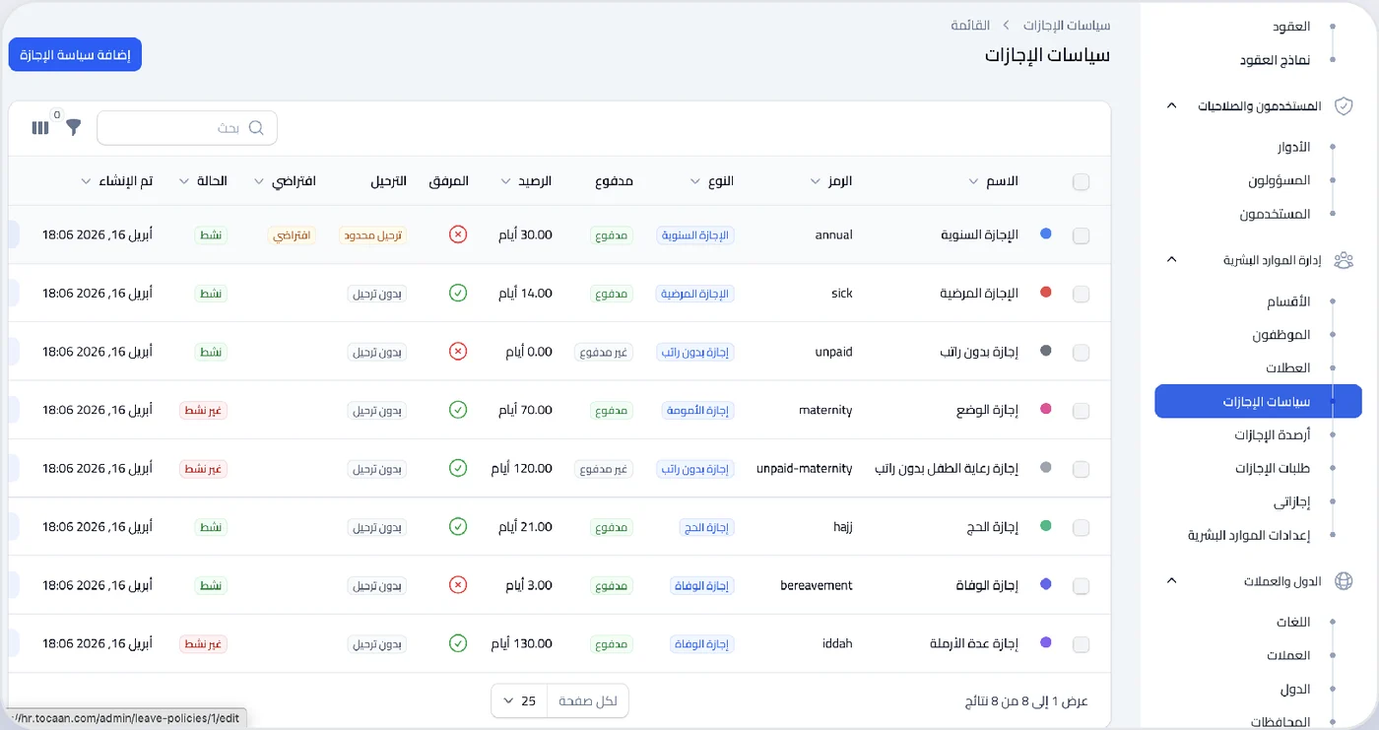Screen dimensions: 1379x730
Task: Sort by the تم الإنشاء column
Action: coord(117,181)
